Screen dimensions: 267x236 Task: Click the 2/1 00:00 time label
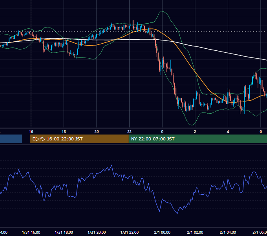162,232
